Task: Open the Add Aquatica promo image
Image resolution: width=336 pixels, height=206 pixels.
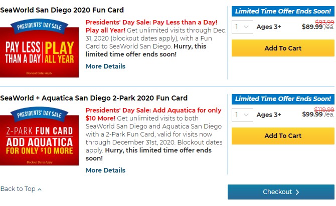Action: pos(39,136)
